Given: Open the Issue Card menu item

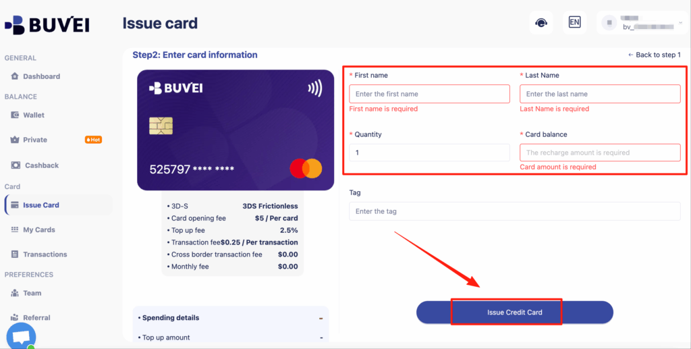Looking at the screenshot, I should 41,205.
